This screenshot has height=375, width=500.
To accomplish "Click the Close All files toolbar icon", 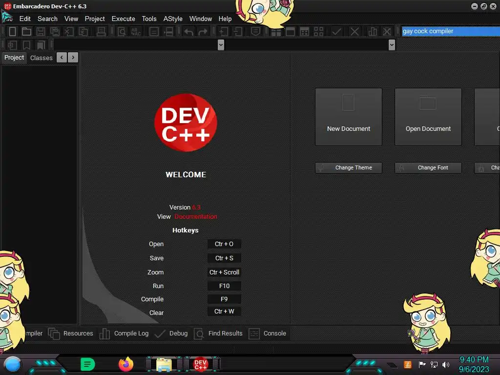I will 83,31.
